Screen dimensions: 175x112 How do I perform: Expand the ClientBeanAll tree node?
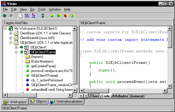[x=11, y=38]
